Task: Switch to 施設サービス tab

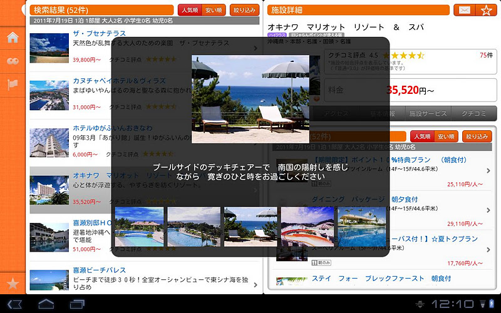Action: 428,113
